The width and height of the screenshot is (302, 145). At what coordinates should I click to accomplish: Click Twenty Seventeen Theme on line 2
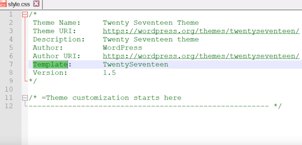click(151, 23)
